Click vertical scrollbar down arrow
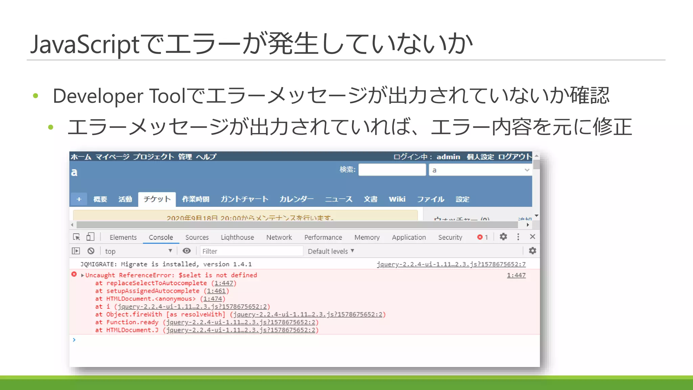The width and height of the screenshot is (693, 390). (x=536, y=216)
